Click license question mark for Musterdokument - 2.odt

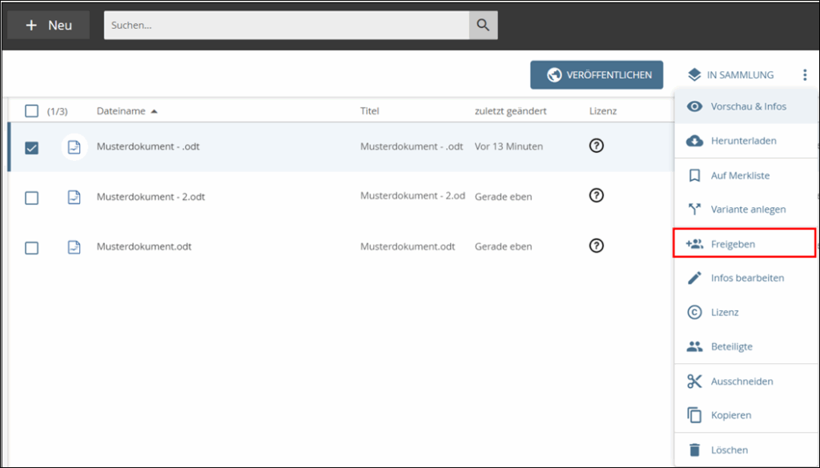click(x=596, y=196)
